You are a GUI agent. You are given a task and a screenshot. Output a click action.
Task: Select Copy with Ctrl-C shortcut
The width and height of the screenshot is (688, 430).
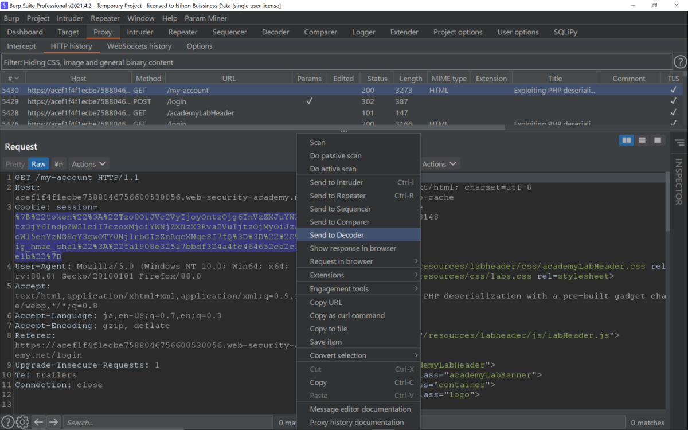pyautogui.click(x=358, y=382)
